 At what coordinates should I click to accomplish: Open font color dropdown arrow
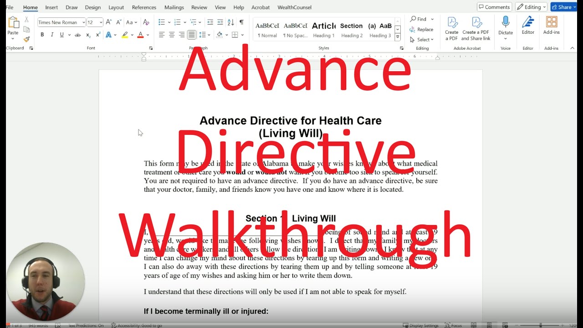tap(148, 35)
